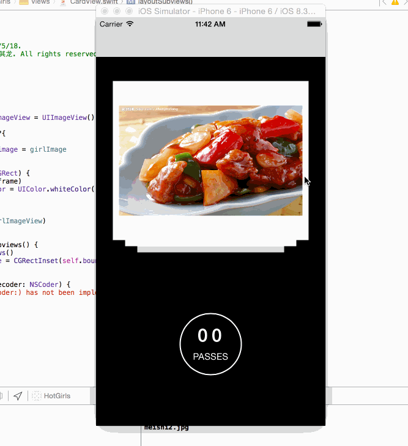Click 'has not been' red string text

click(x=50, y=292)
